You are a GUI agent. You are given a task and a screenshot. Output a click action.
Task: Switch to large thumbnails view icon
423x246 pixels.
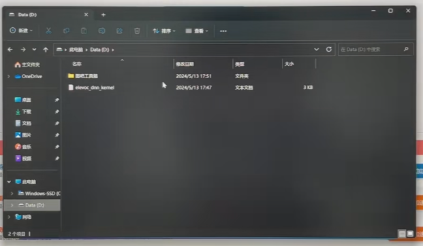[x=410, y=234]
